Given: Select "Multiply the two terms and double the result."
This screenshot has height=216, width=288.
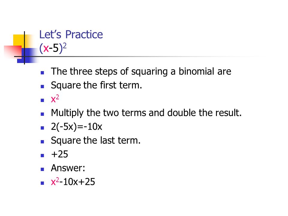Looking at the screenshot, I should (146, 113).
